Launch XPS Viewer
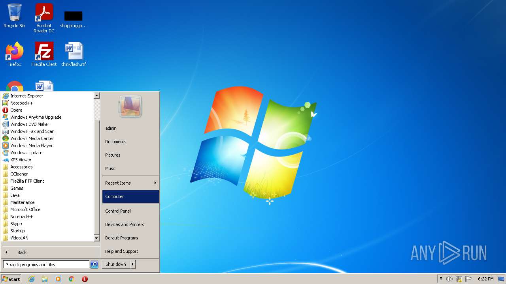The height and width of the screenshot is (284, 506). (x=47, y=160)
